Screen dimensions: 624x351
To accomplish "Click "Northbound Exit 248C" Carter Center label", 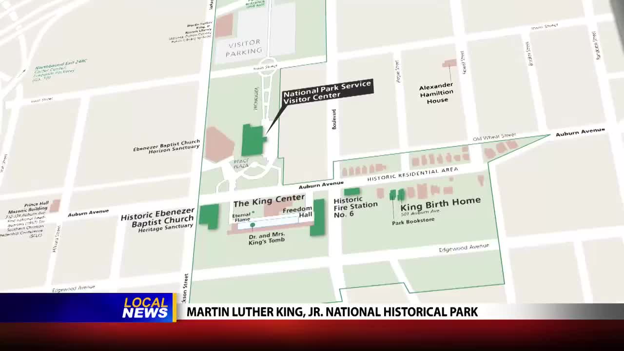I will (x=61, y=69).
